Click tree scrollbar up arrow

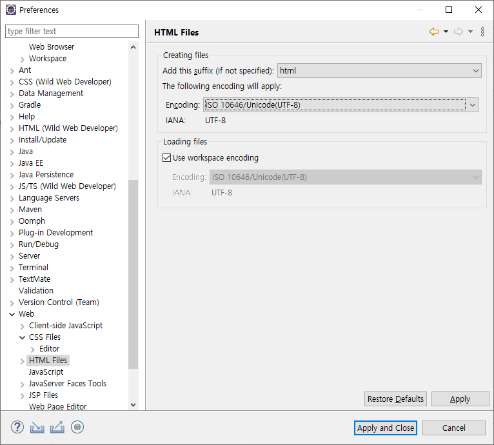(x=133, y=47)
